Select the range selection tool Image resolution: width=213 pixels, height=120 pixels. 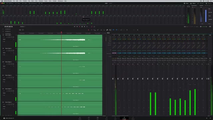92,30
